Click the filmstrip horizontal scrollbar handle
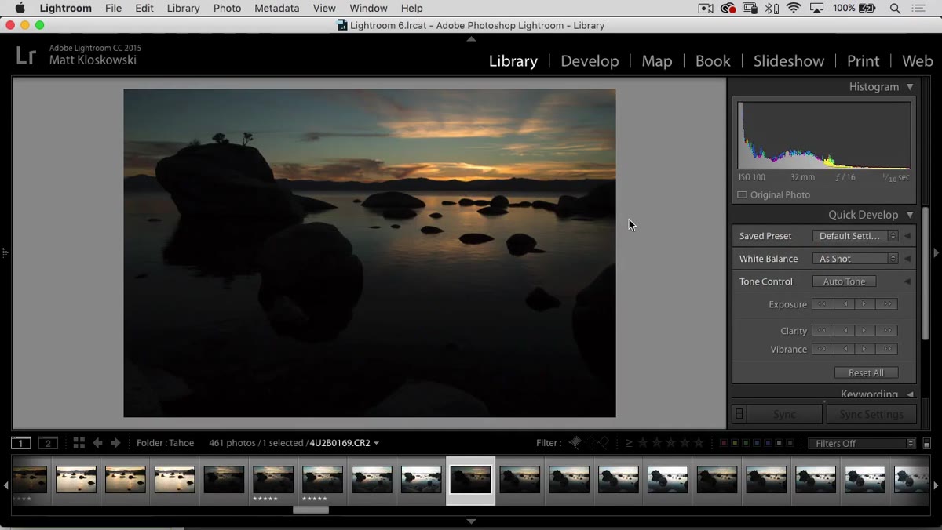 pos(311,510)
